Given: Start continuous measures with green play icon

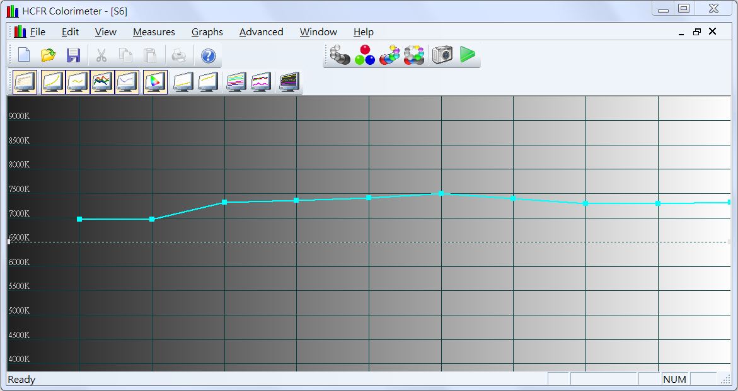Looking at the screenshot, I should [468, 55].
